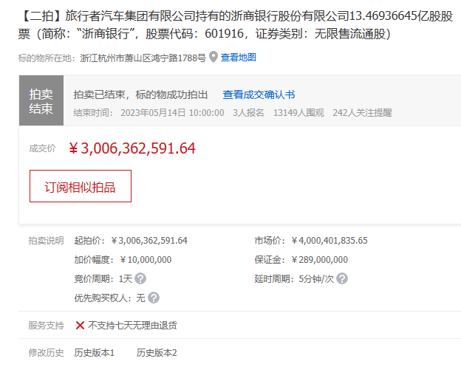Click the 13149人围观 count
Screen dimensions: 461x367
tap(298, 112)
